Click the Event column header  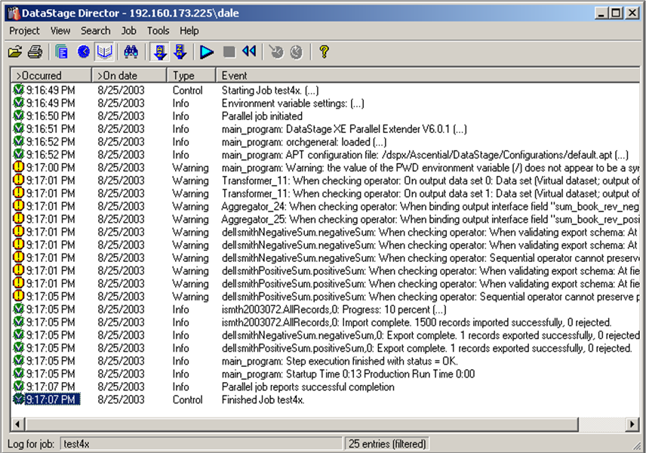423,75
